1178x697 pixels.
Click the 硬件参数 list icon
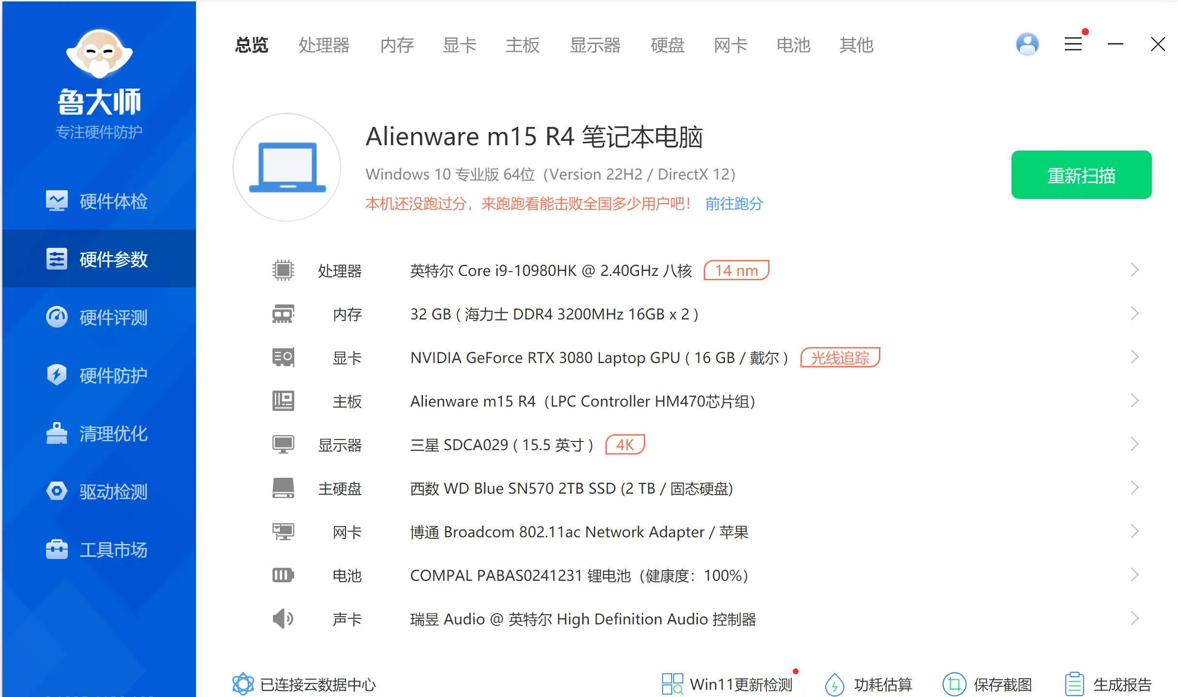[x=57, y=258]
